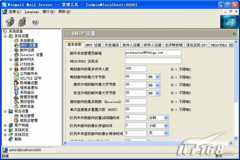This screenshot has width=240, height=160.
Task: Switch to the 外发递送 tab
Action: point(112,45)
